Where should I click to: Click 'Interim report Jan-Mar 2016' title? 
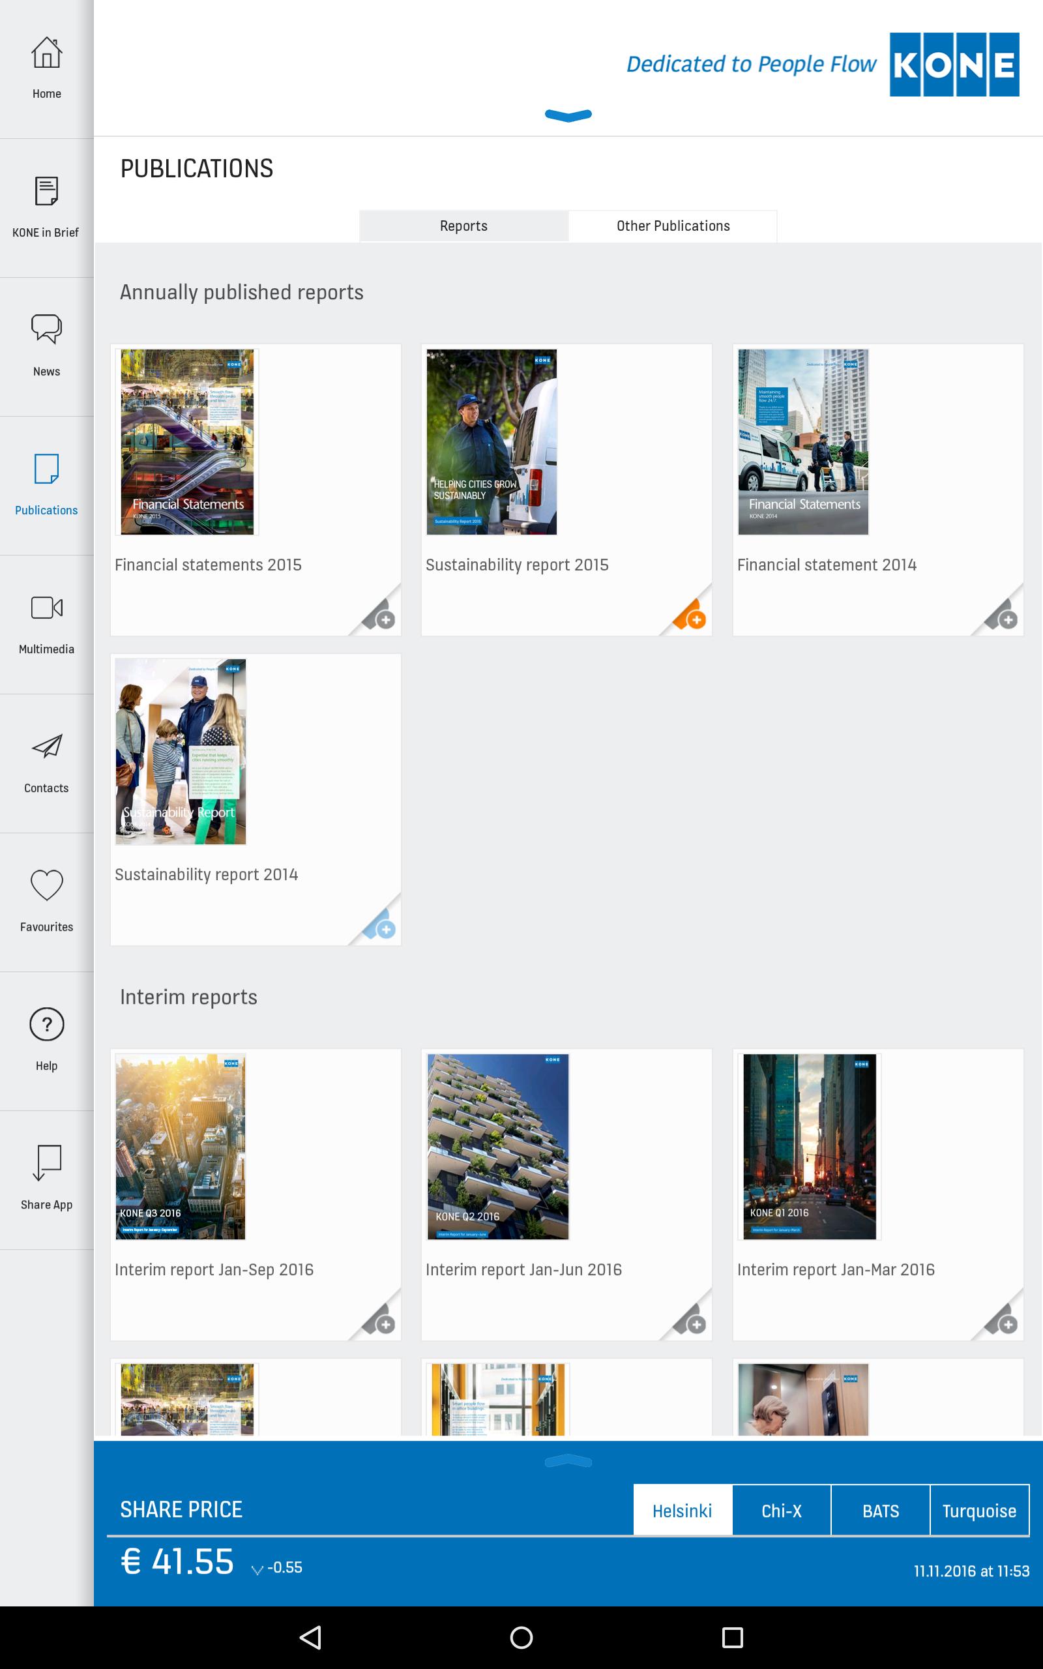(x=836, y=1270)
